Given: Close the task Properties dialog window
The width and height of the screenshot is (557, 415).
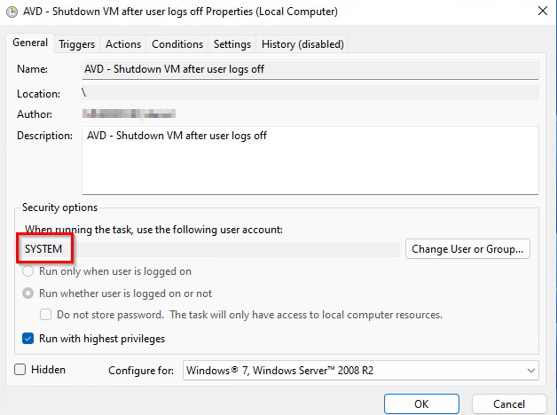Looking at the screenshot, I should (x=541, y=12).
